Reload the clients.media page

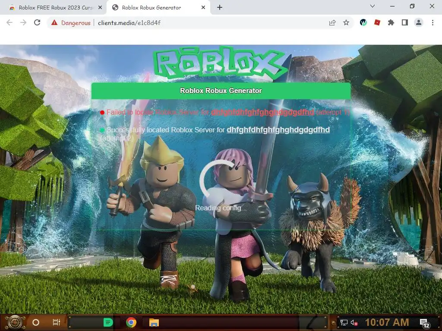pyautogui.click(x=37, y=23)
